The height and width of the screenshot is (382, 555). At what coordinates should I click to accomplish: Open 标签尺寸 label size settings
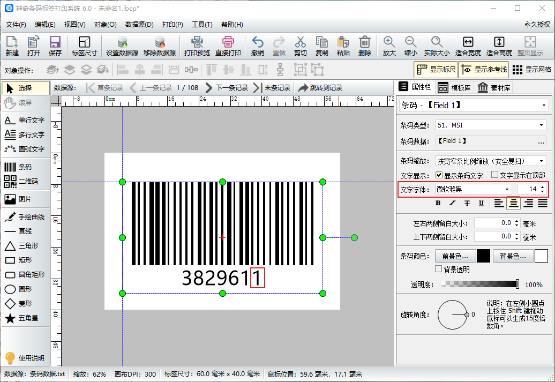click(84, 46)
